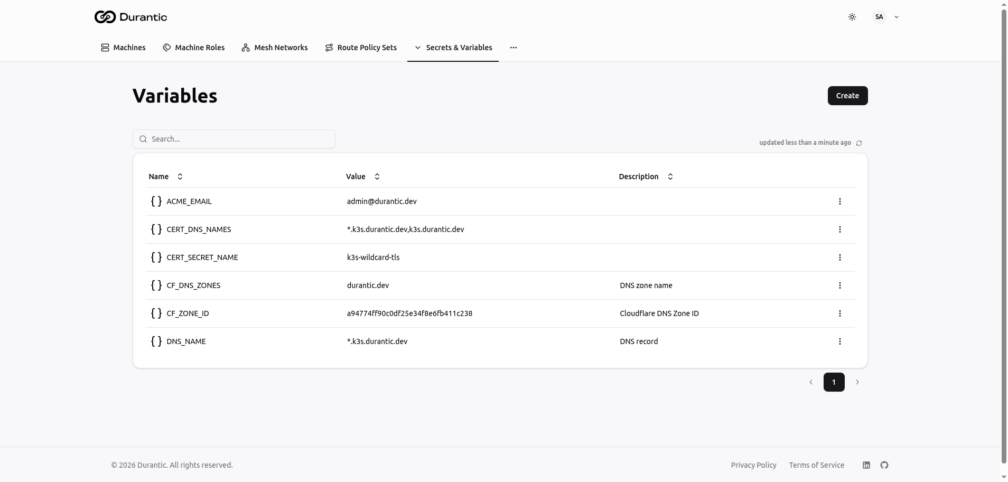Go to the Machines tab

click(x=123, y=48)
